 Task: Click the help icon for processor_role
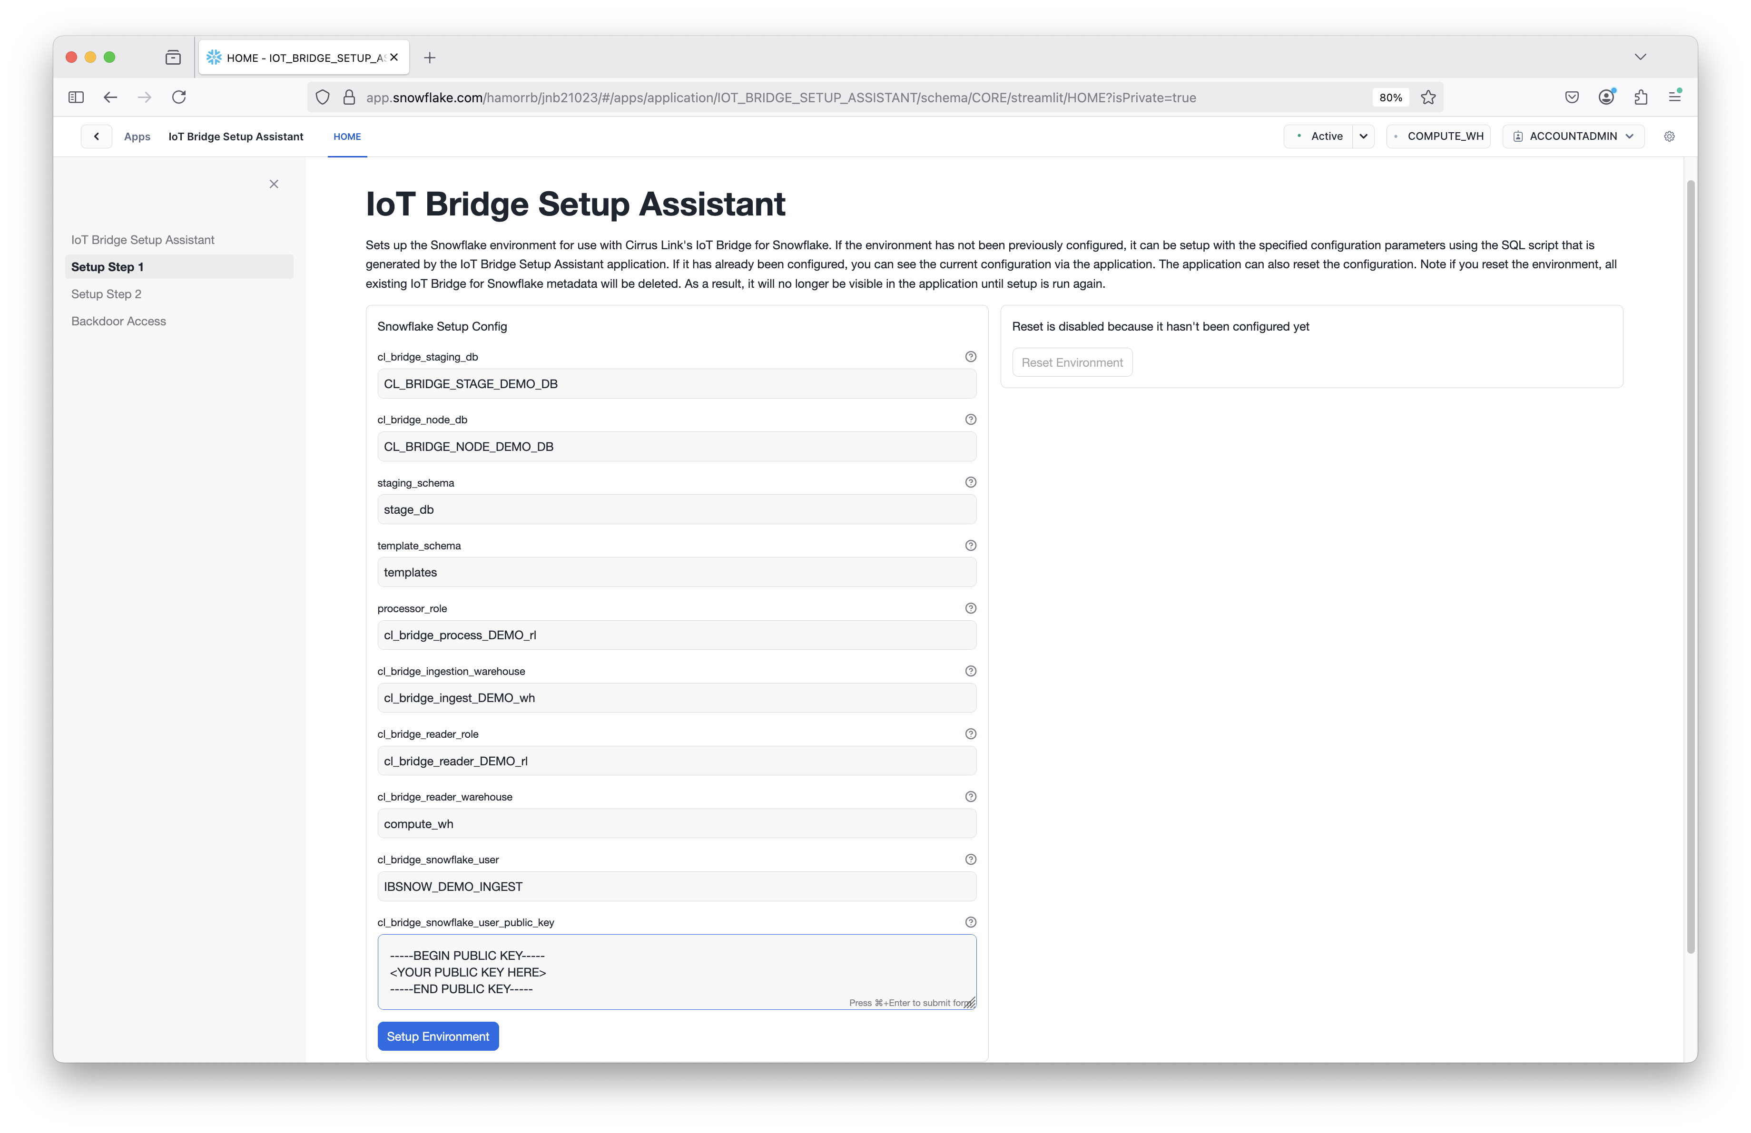(x=970, y=608)
